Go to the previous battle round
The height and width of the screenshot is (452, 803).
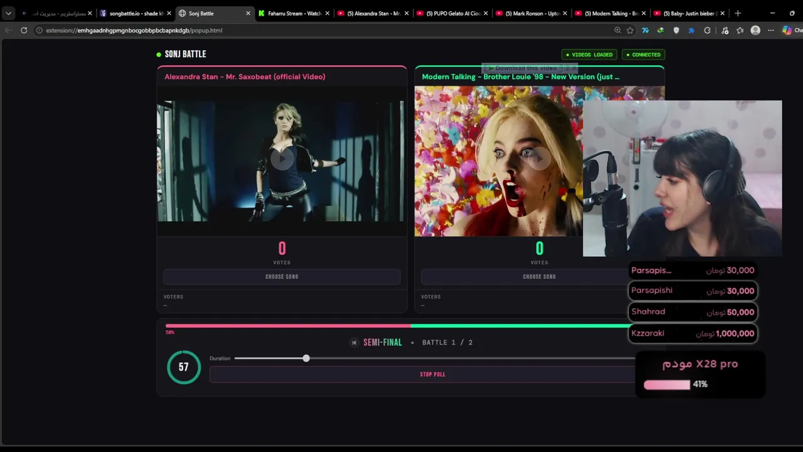click(x=354, y=343)
